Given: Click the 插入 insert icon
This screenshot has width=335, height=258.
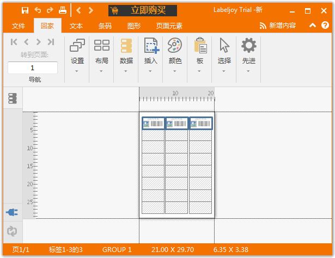Looking at the screenshot, I should tap(151, 46).
